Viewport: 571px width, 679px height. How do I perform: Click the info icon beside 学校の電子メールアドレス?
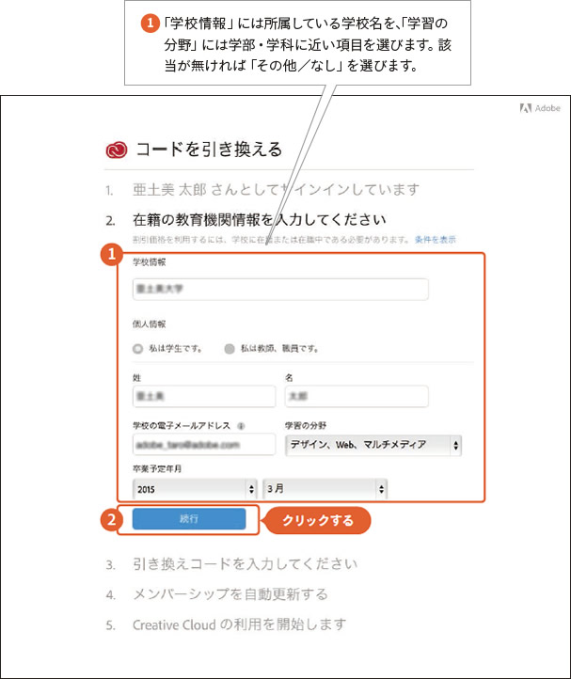pyautogui.click(x=242, y=425)
